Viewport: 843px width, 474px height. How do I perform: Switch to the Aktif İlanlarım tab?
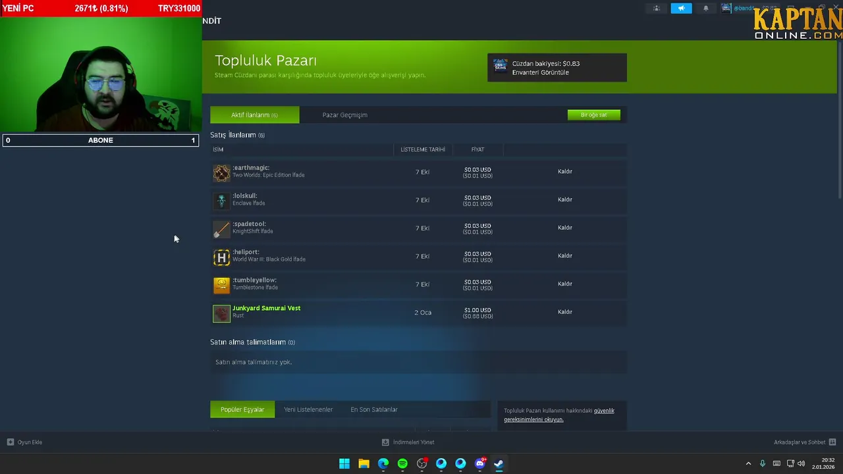[x=254, y=115]
